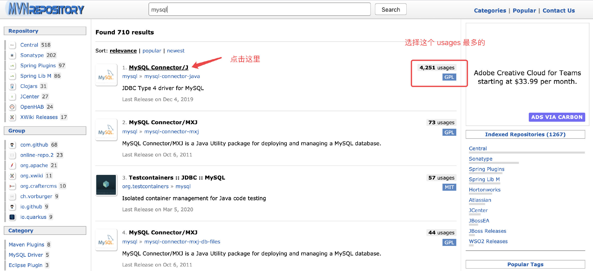This screenshot has height=271, width=593.
Task: Click the Testcontainers JDBC MySQL thumbnail
Action: click(x=106, y=185)
